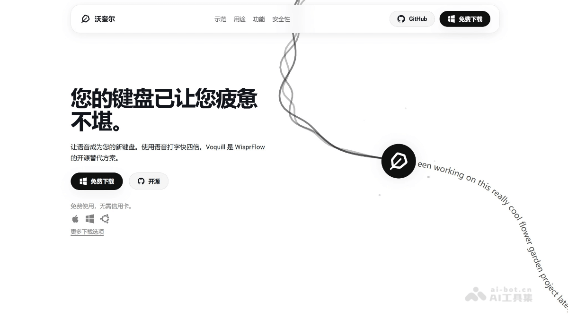Switch to the 功能 section
The width and height of the screenshot is (568, 319).
[x=258, y=19]
